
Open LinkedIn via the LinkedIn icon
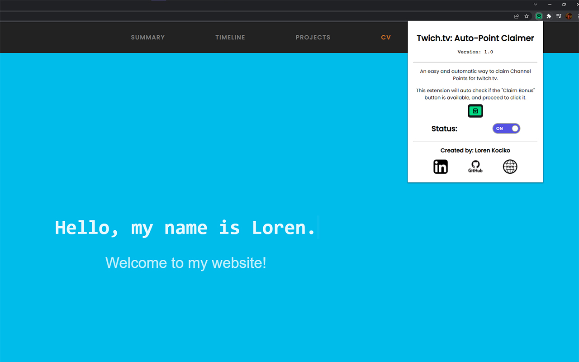point(441,167)
